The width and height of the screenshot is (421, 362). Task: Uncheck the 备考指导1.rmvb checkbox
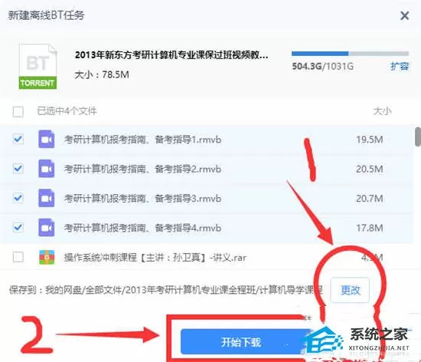tap(18, 139)
